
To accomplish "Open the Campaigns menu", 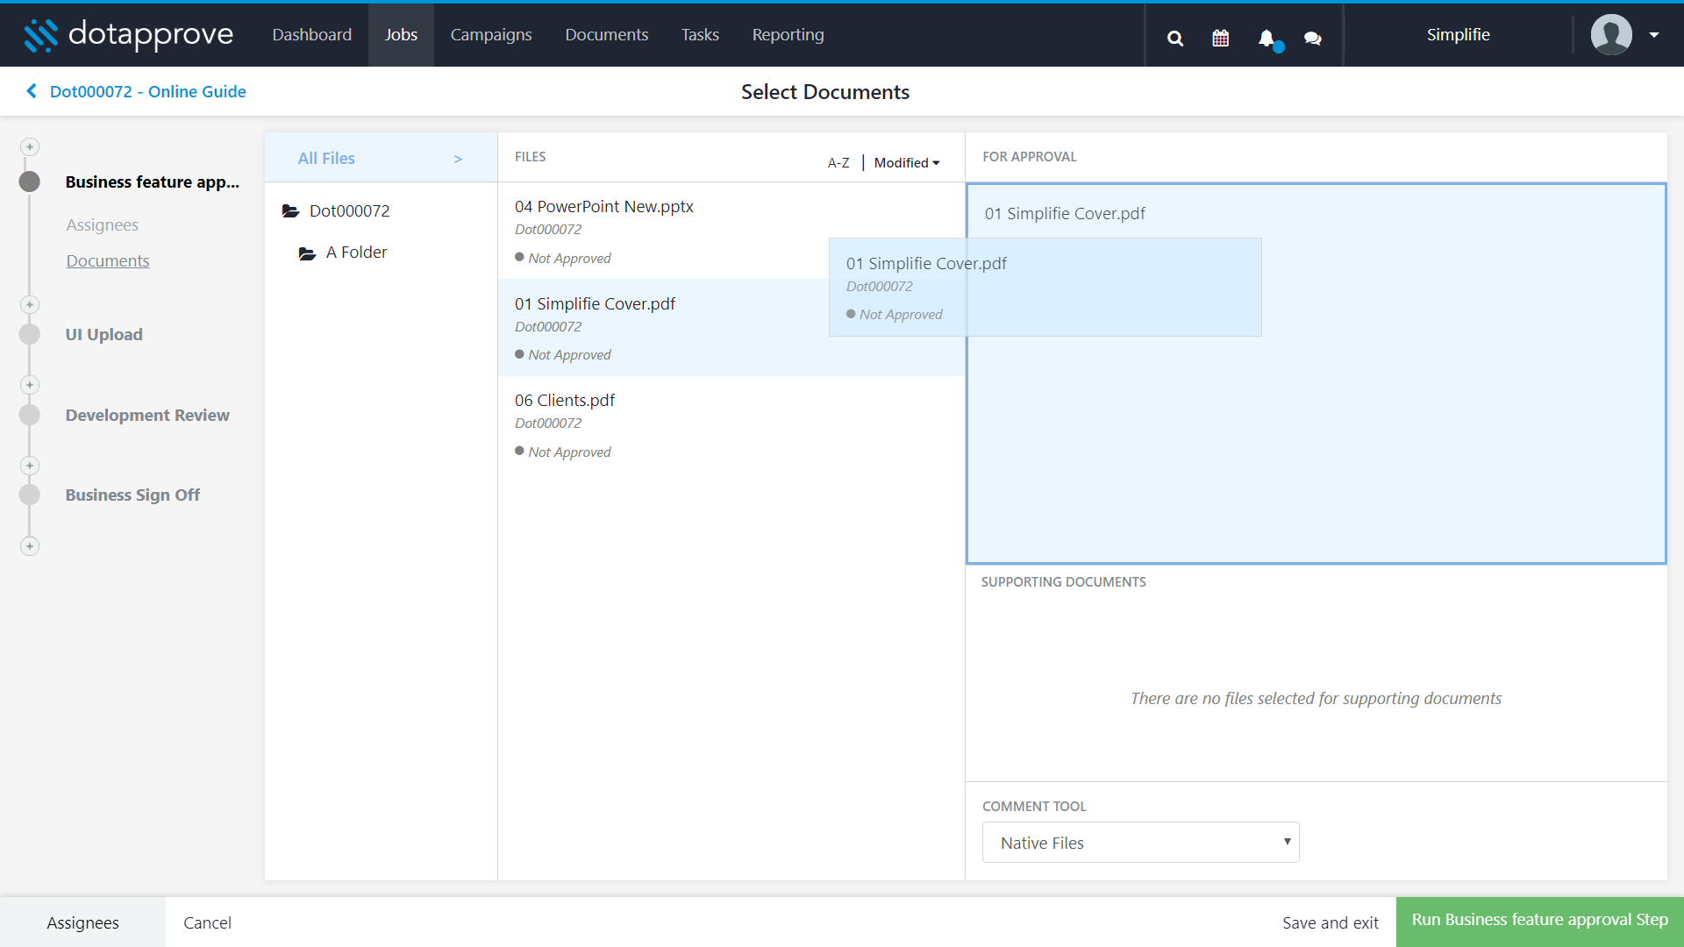I will 491,35.
